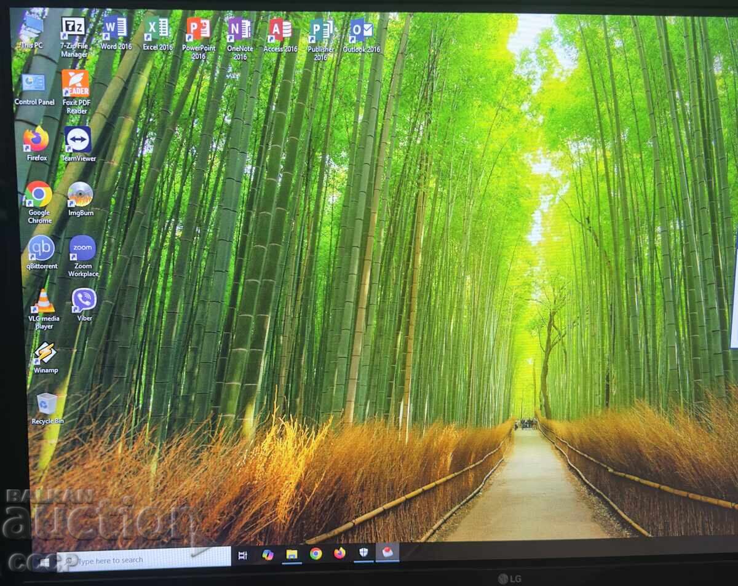Viewport: 738px width, 586px height.
Task: Open This PC desktop icon
Action: [32, 31]
